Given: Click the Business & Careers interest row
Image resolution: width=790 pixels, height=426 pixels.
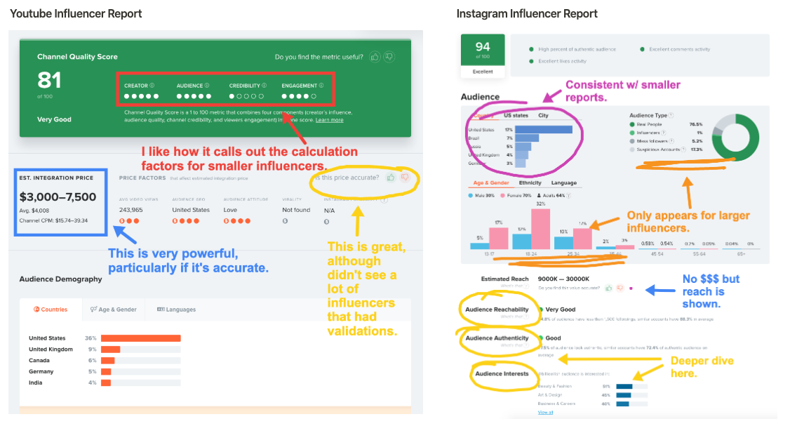Looking at the screenshot, I should click(592, 404).
